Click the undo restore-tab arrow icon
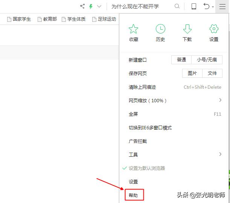Image resolution: width=230 pixels, height=203 pixels. click(207, 6)
